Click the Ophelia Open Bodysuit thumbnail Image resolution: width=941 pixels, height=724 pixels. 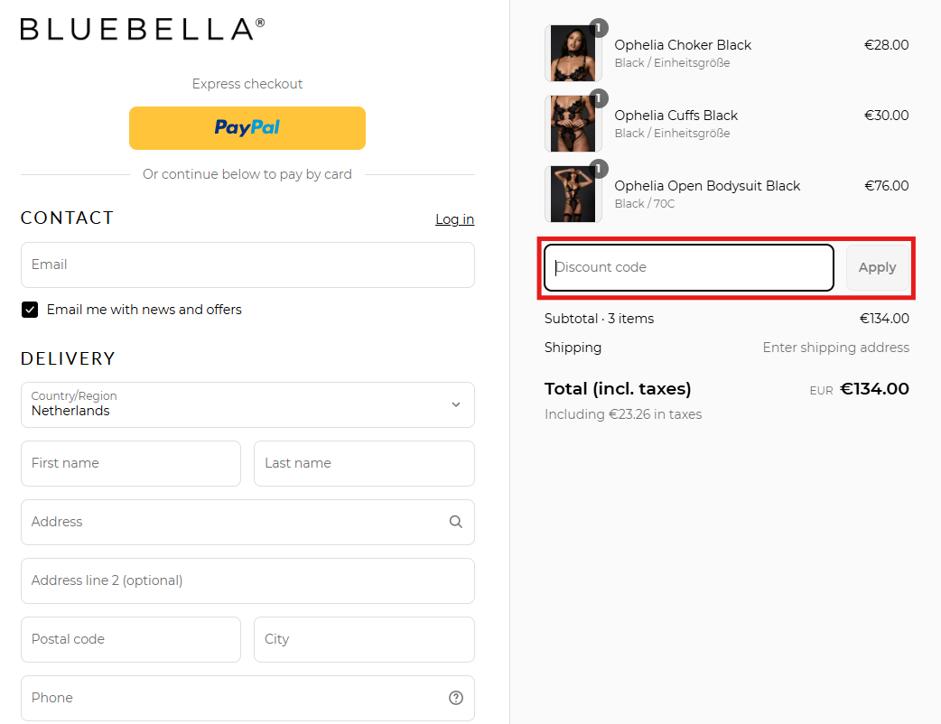pyautogui.click(x=573, y=194)
